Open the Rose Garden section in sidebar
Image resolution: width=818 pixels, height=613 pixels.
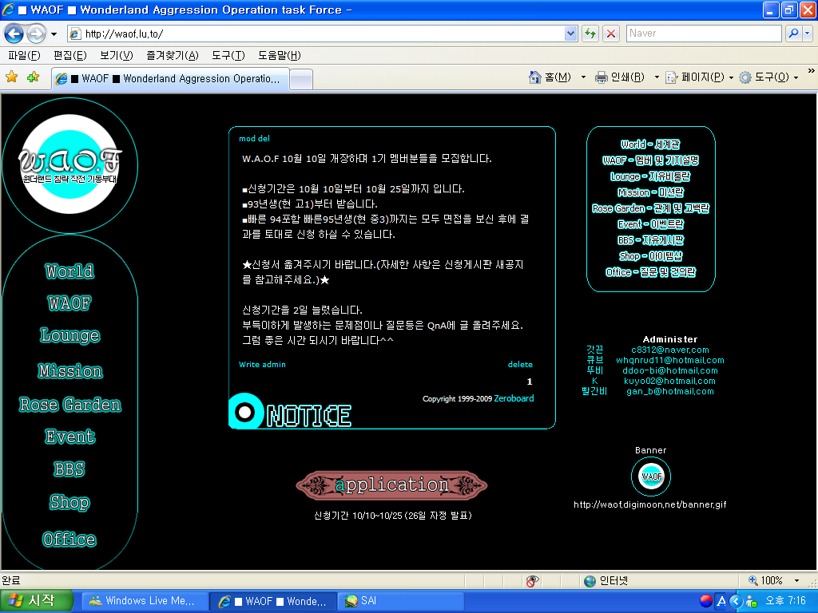pos(70,405)
